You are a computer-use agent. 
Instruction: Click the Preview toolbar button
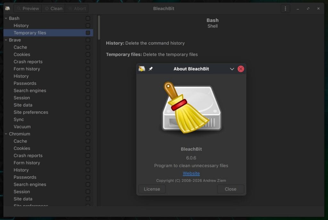(28, 9)
